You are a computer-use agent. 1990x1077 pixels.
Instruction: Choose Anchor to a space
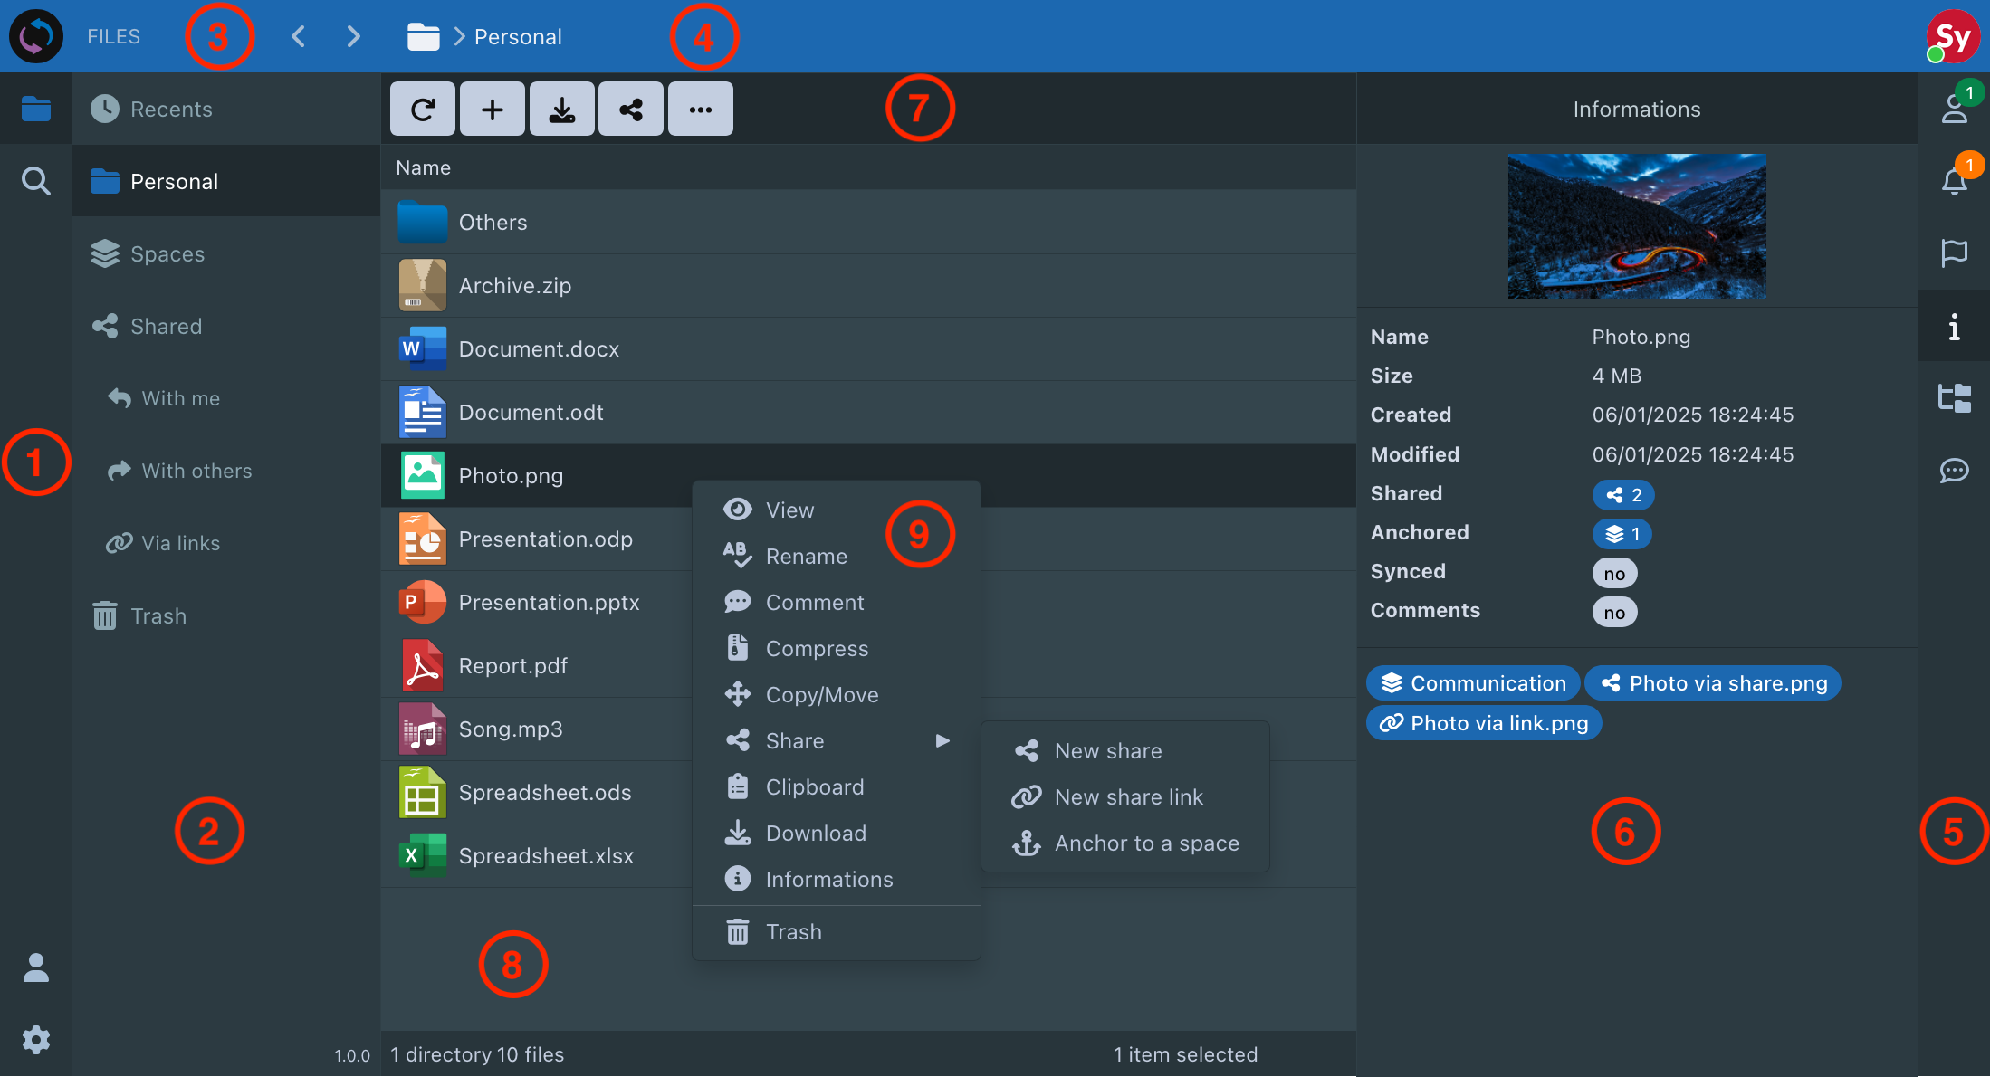pos(1146,843)
